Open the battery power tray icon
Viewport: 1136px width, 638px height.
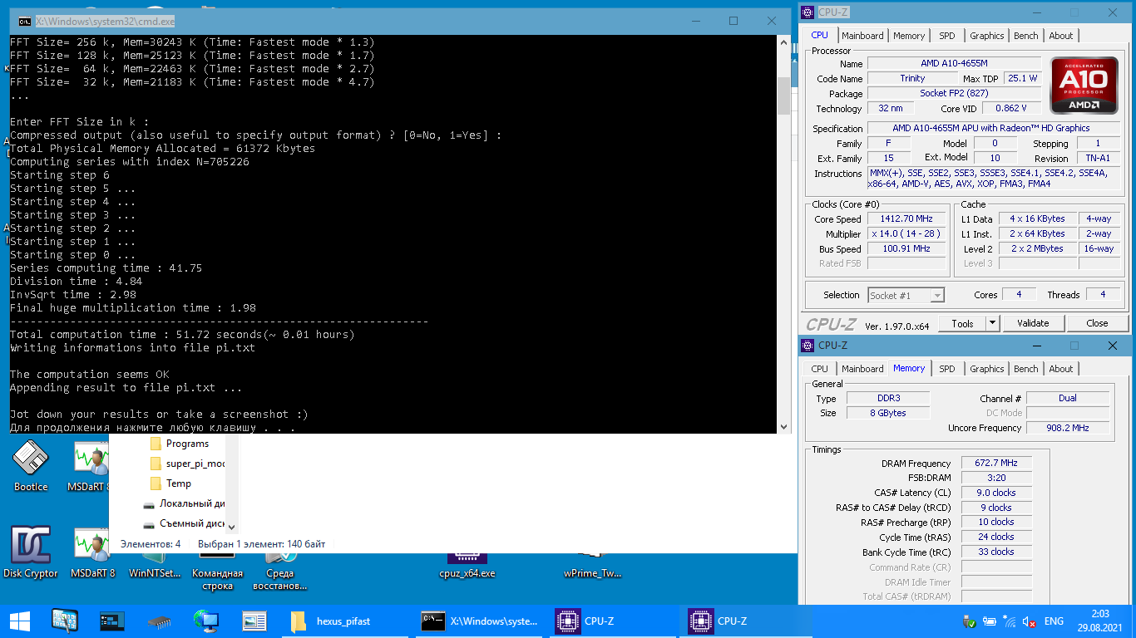[x=989, y=621]
